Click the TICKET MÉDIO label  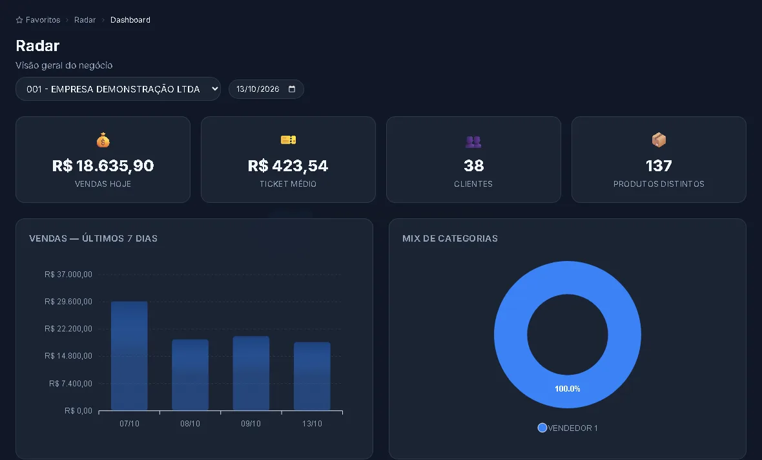288,183
